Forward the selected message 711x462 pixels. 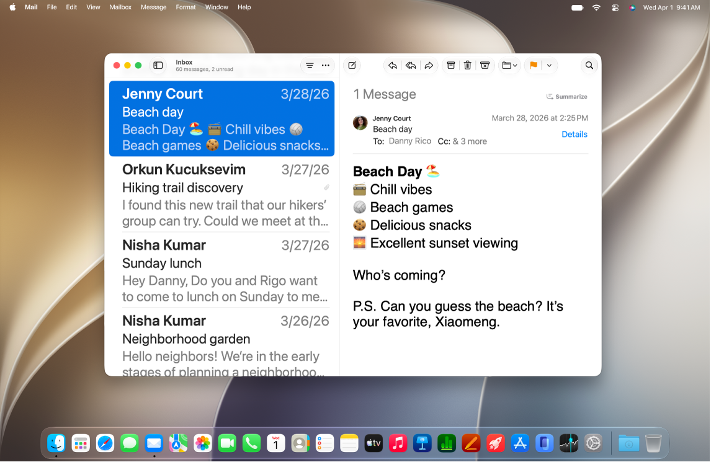pos(429,65)
